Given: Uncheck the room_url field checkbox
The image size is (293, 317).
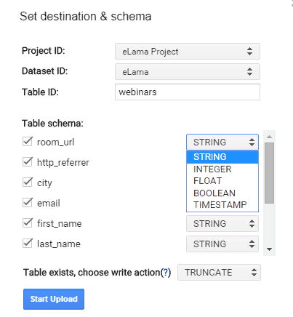Looking at the screenshot, I should click(28, 141).
